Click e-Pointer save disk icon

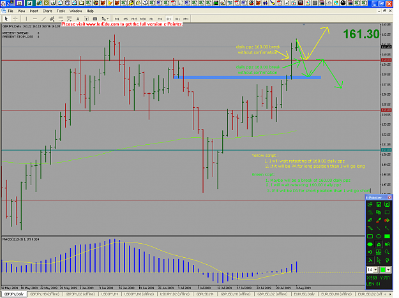(379, 204)
